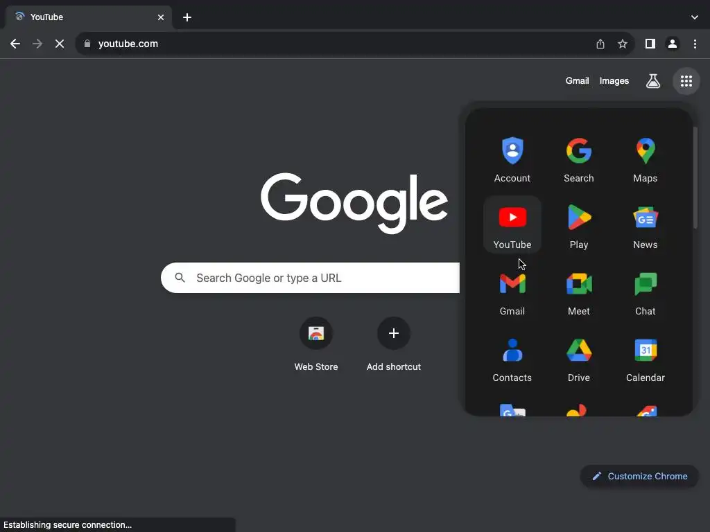Open Google Contacts app
This screenshot has height=532, width=710.
(512, 358)
